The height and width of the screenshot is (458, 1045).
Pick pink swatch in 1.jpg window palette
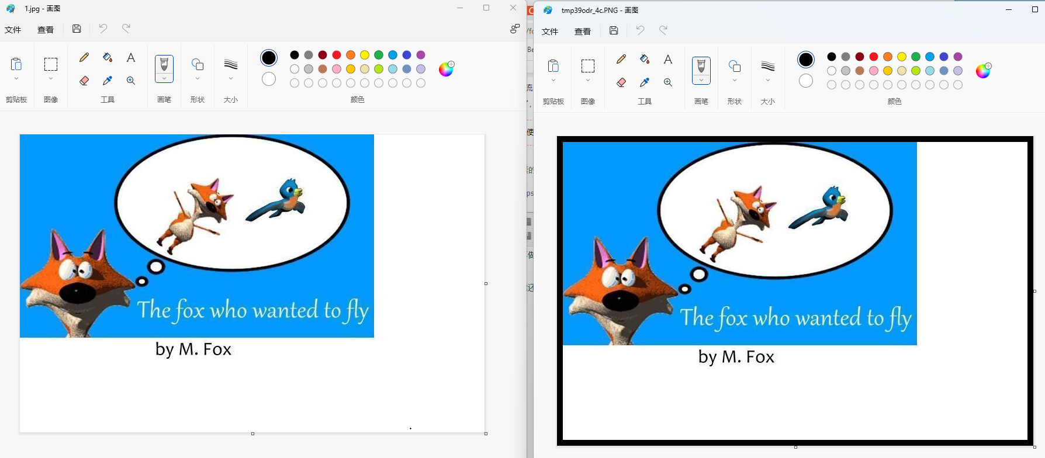pyautogui.click(x=337, y=69)
